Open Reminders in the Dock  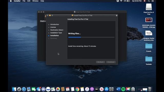click(73, 89)
